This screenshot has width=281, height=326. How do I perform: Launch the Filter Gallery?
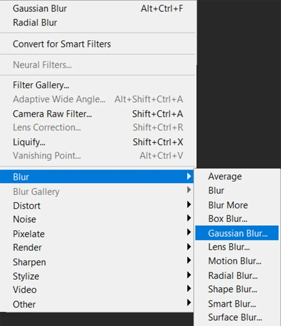(41, 85)
